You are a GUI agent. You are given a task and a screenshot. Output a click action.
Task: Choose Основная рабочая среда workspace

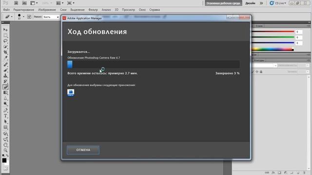[x=223, y=3]
